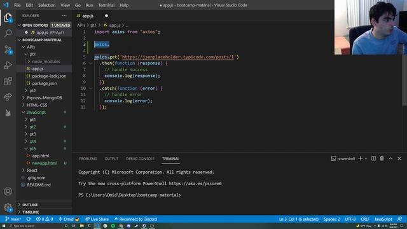Open the Run menu
407x229 pixels.
pyautogui.click(x=89, y=5)
